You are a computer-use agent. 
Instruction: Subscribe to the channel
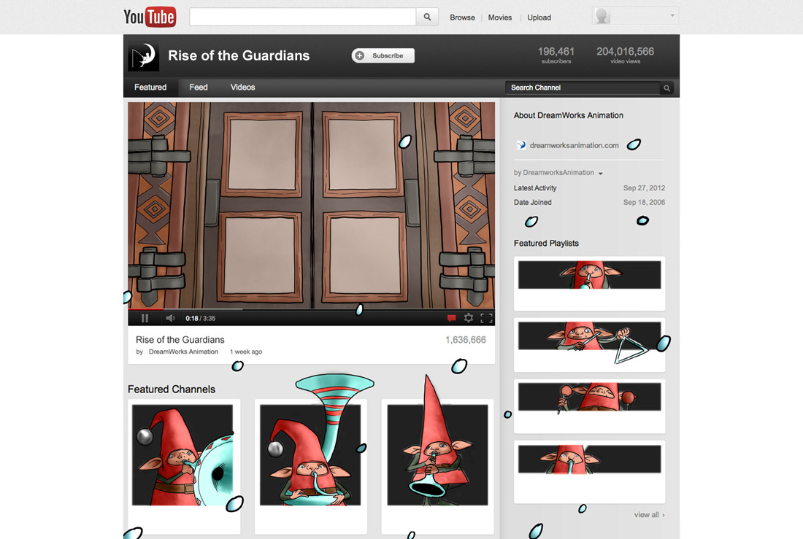pyautogui.click(x=383, y=55)
